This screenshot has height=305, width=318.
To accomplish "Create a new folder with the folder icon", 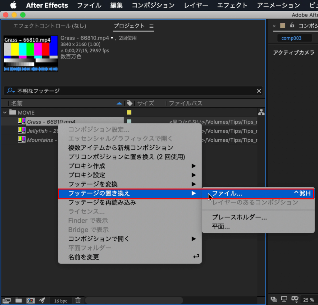I will click(19, 300).
